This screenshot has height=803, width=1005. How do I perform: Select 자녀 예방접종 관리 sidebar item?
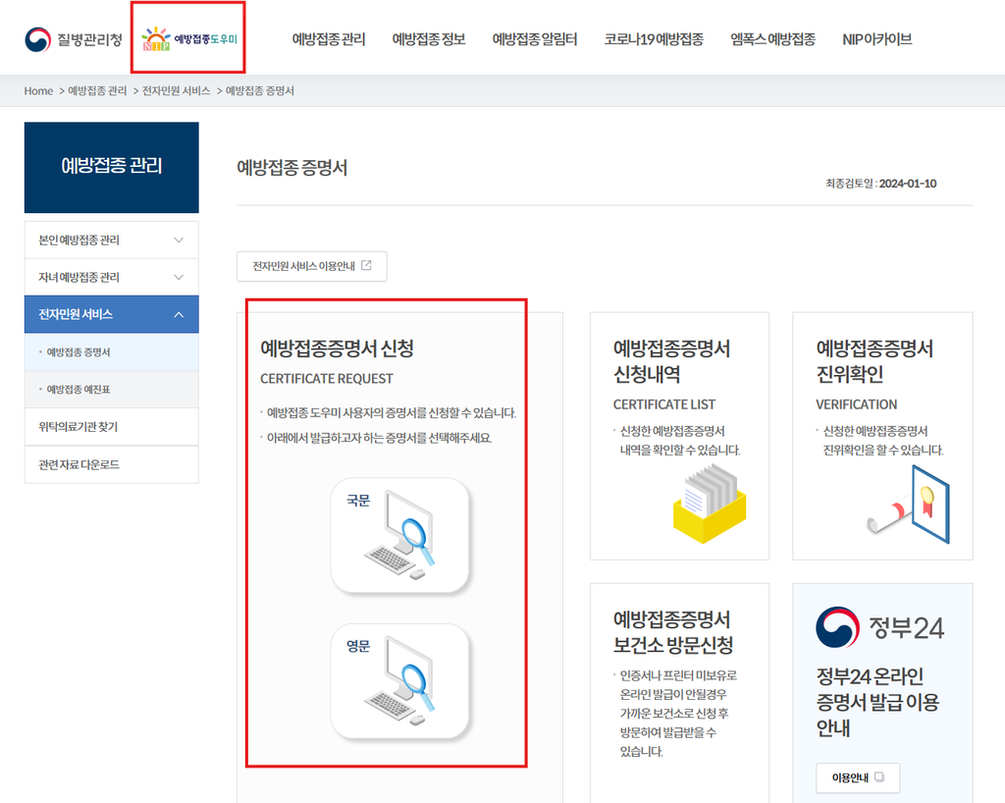(112, 277)
